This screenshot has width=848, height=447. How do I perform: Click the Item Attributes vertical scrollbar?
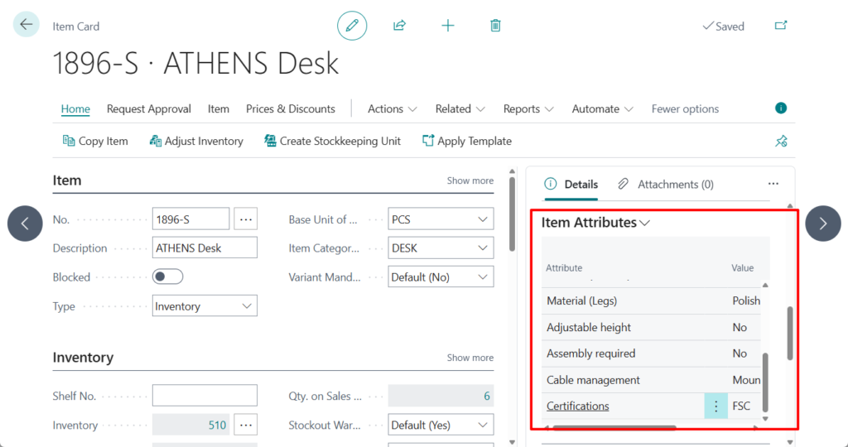click(789, 333)
